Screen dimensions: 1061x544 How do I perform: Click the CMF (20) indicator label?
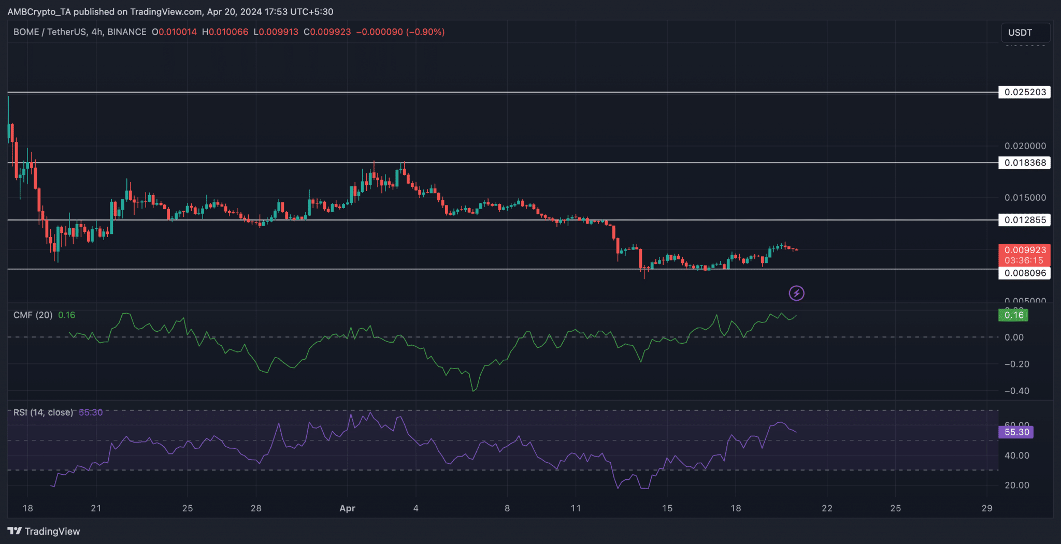click(x=33, y=315)
